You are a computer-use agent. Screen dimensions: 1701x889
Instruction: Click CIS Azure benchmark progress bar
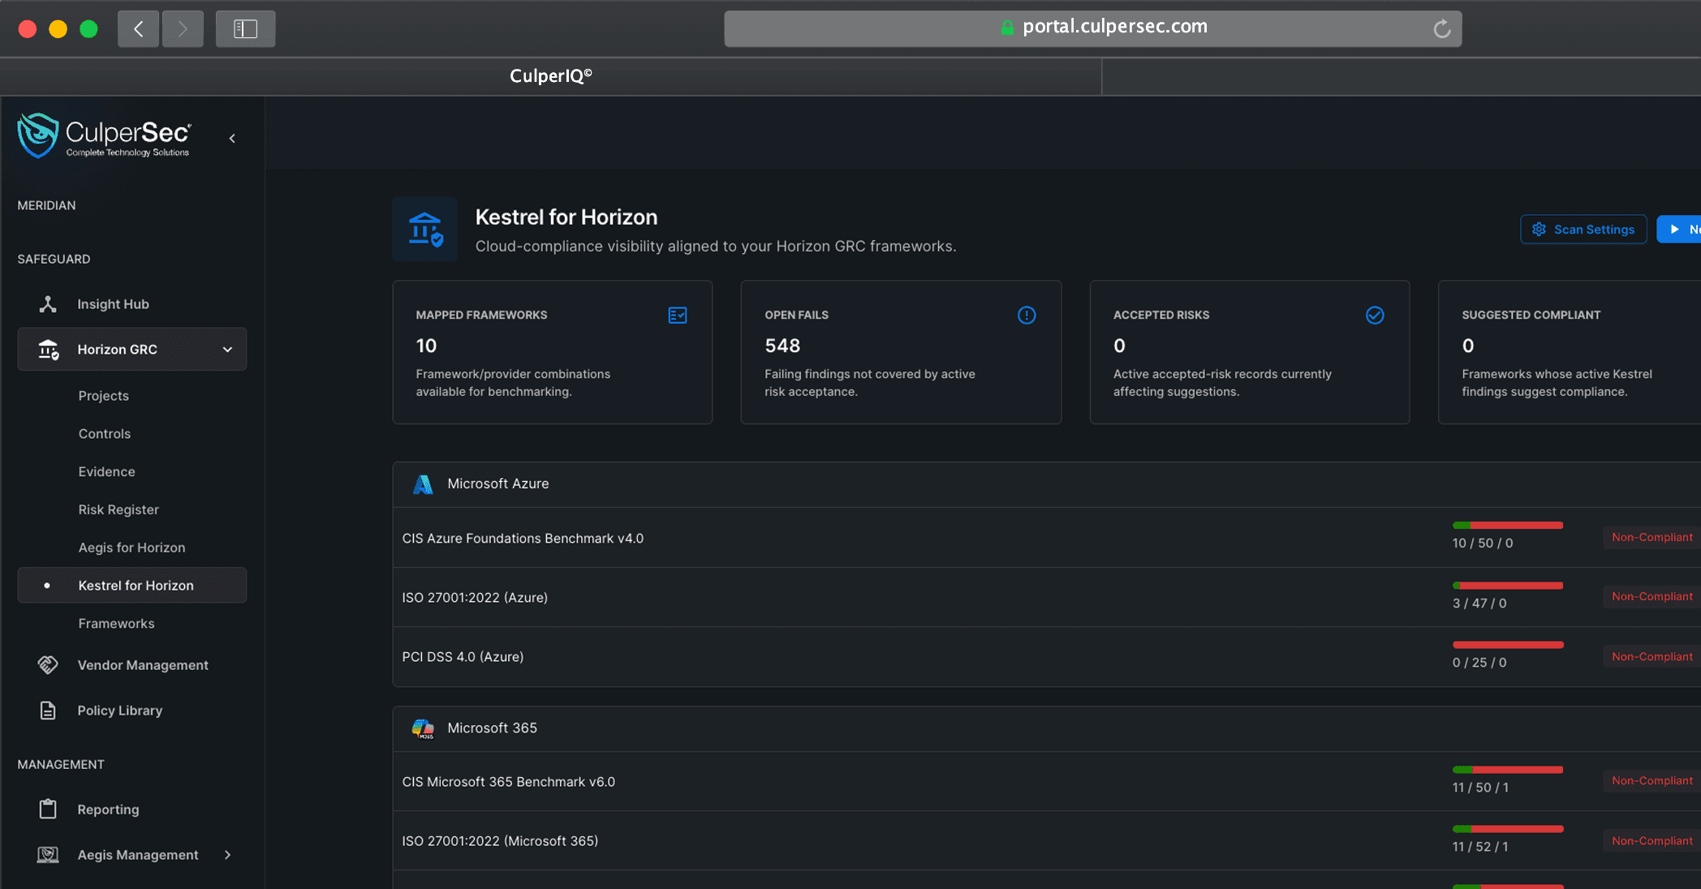[x=1508, y=526]
